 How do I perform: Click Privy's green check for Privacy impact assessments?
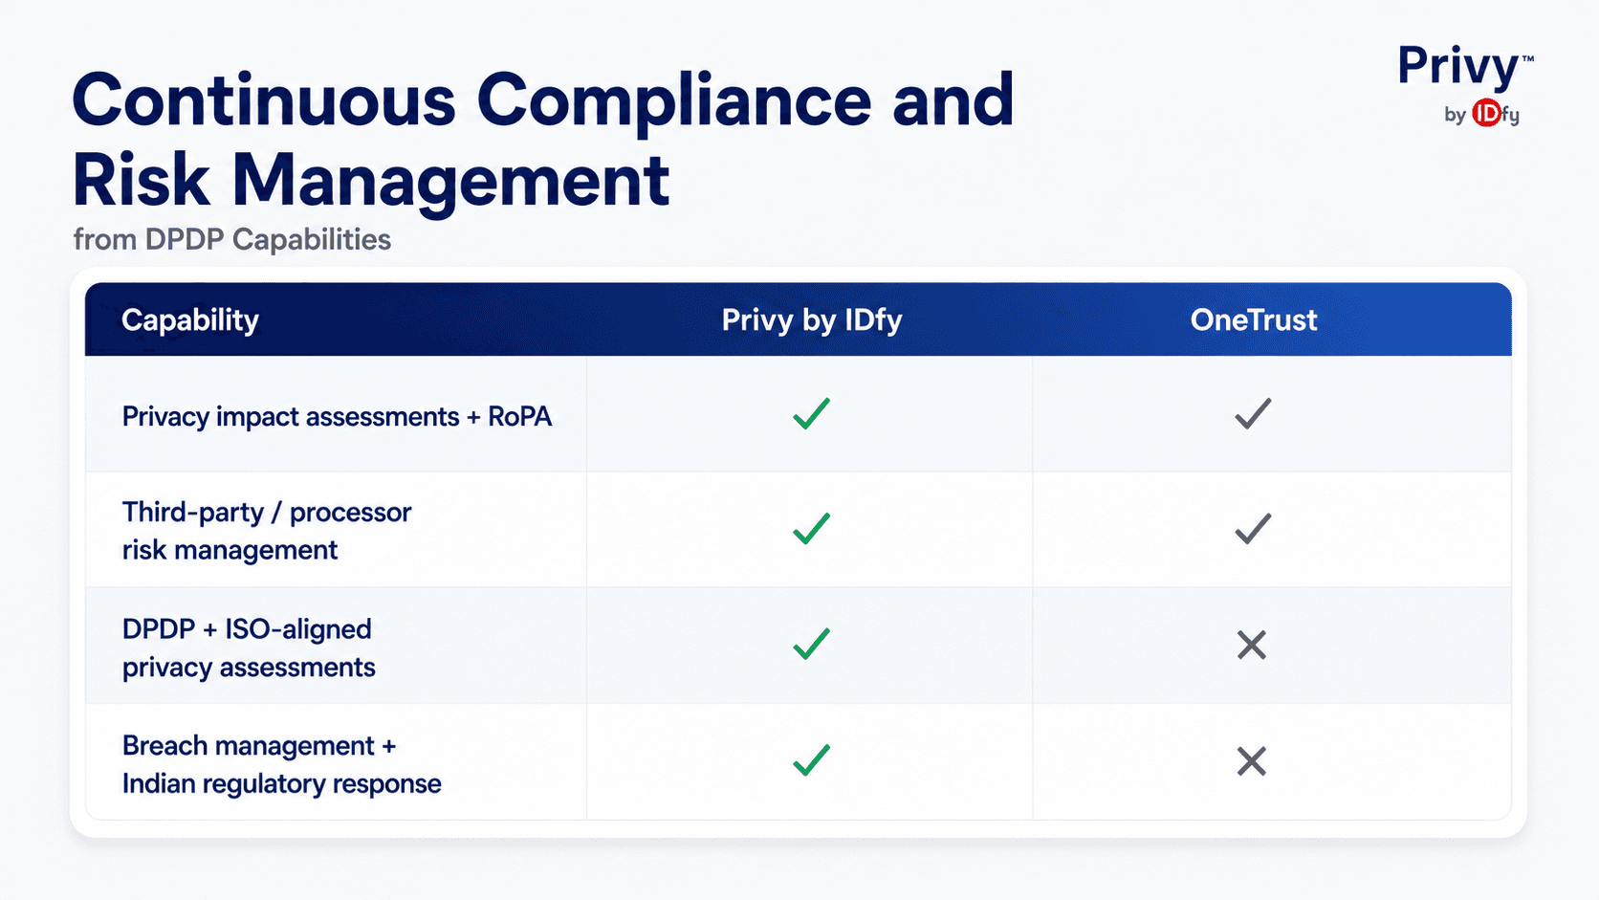pyautogui.click(x=811, y=414)
